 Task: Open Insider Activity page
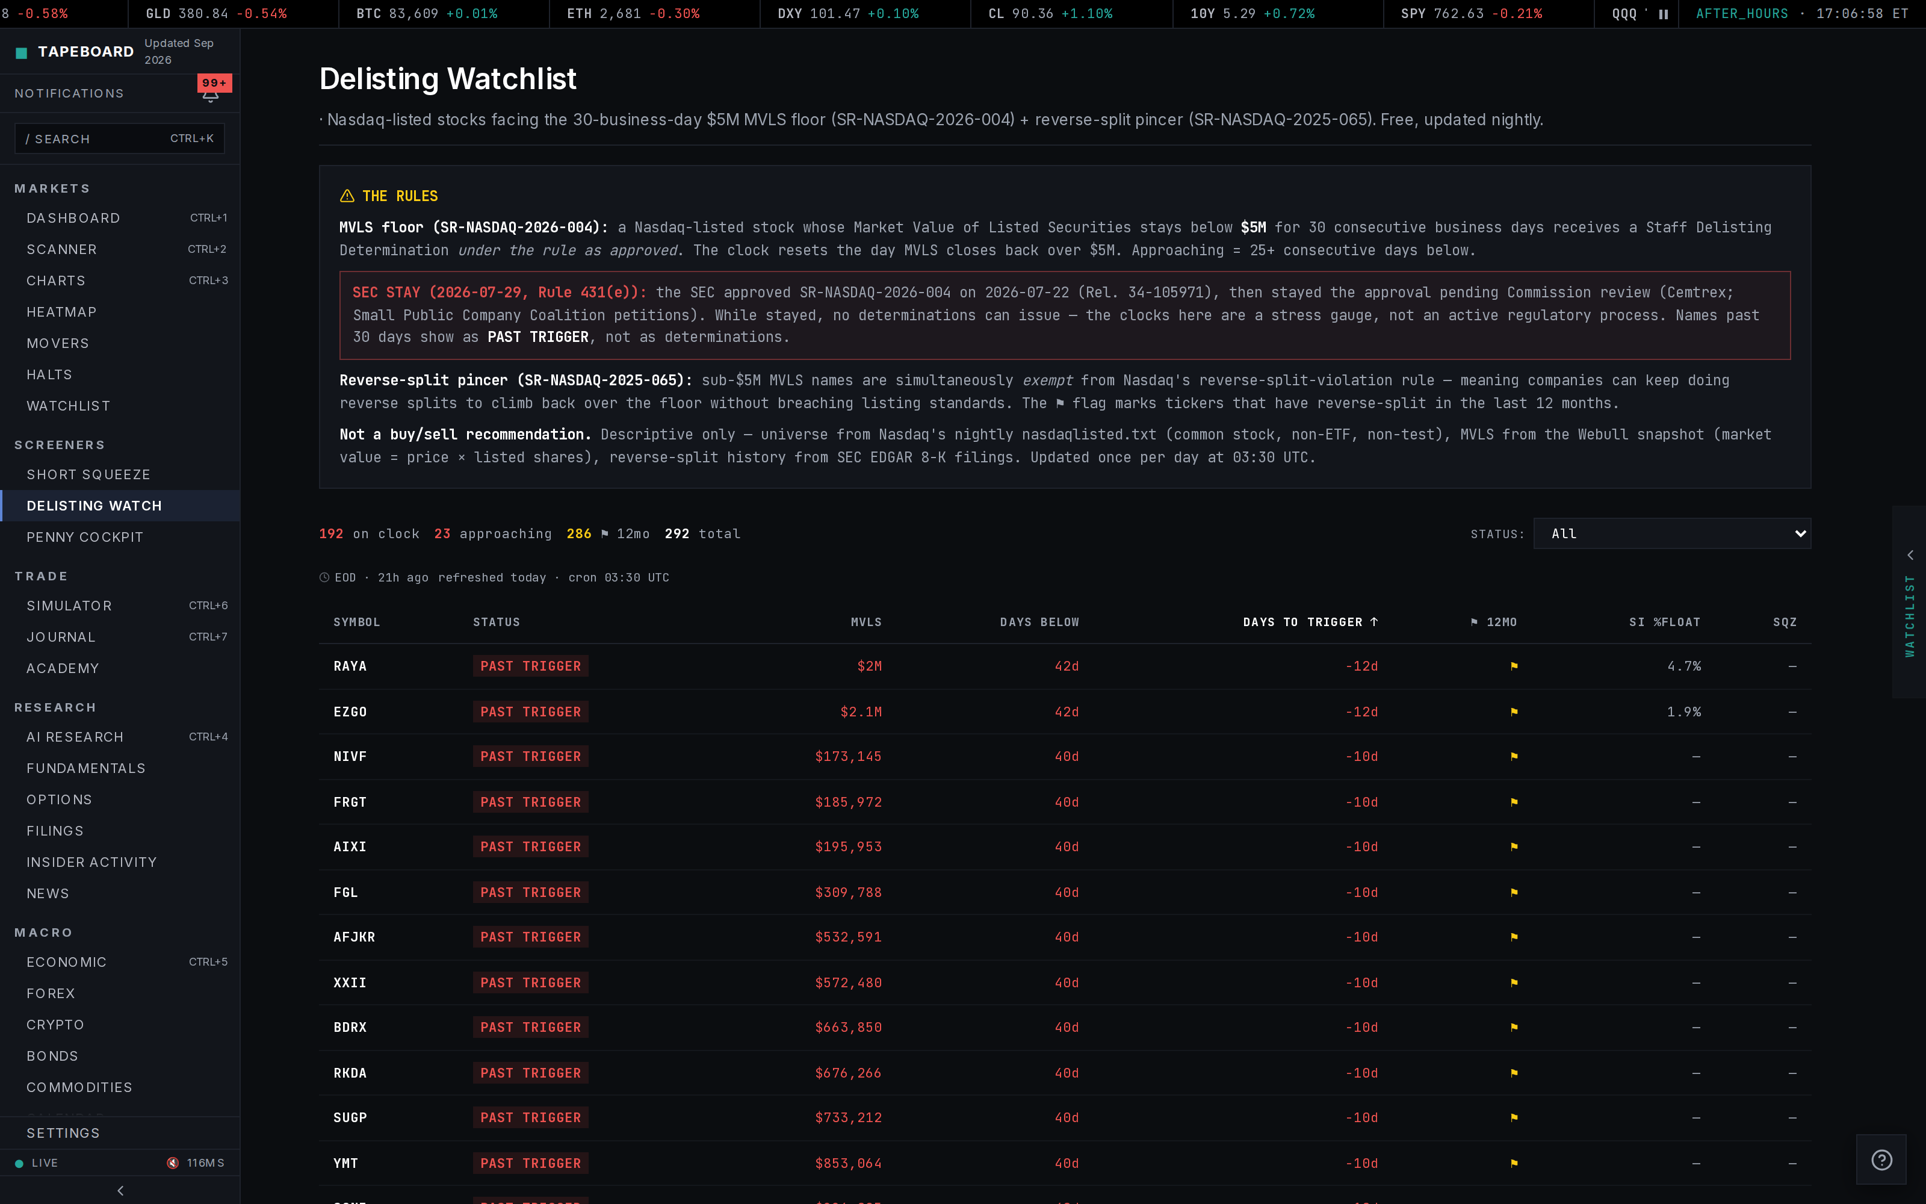pyautogui.click(x=120, y=863)
